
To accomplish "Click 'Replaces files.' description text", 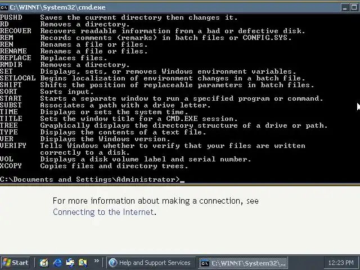I will click(74, 58).
